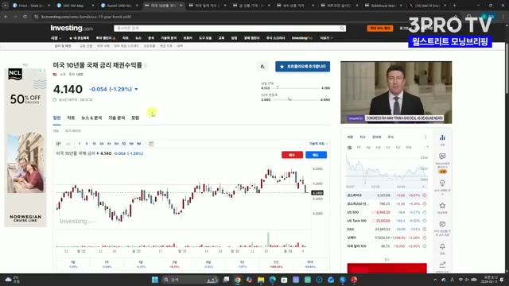This screenshot has height=286, width=509.
Task: Click the 코스피지수 row
Action: point(387,195)
